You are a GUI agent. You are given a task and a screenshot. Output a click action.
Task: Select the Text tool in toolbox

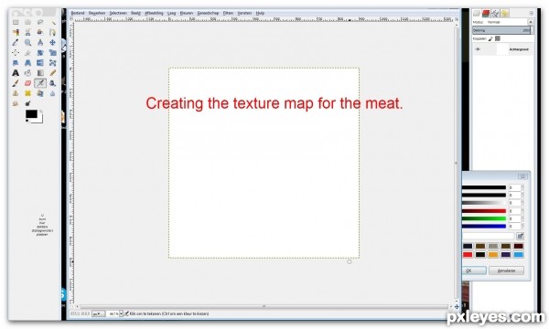[16, 73]
